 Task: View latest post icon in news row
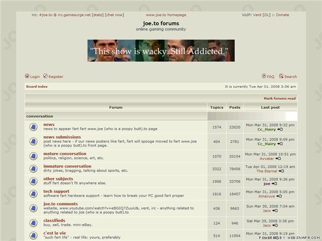[280, 130]
